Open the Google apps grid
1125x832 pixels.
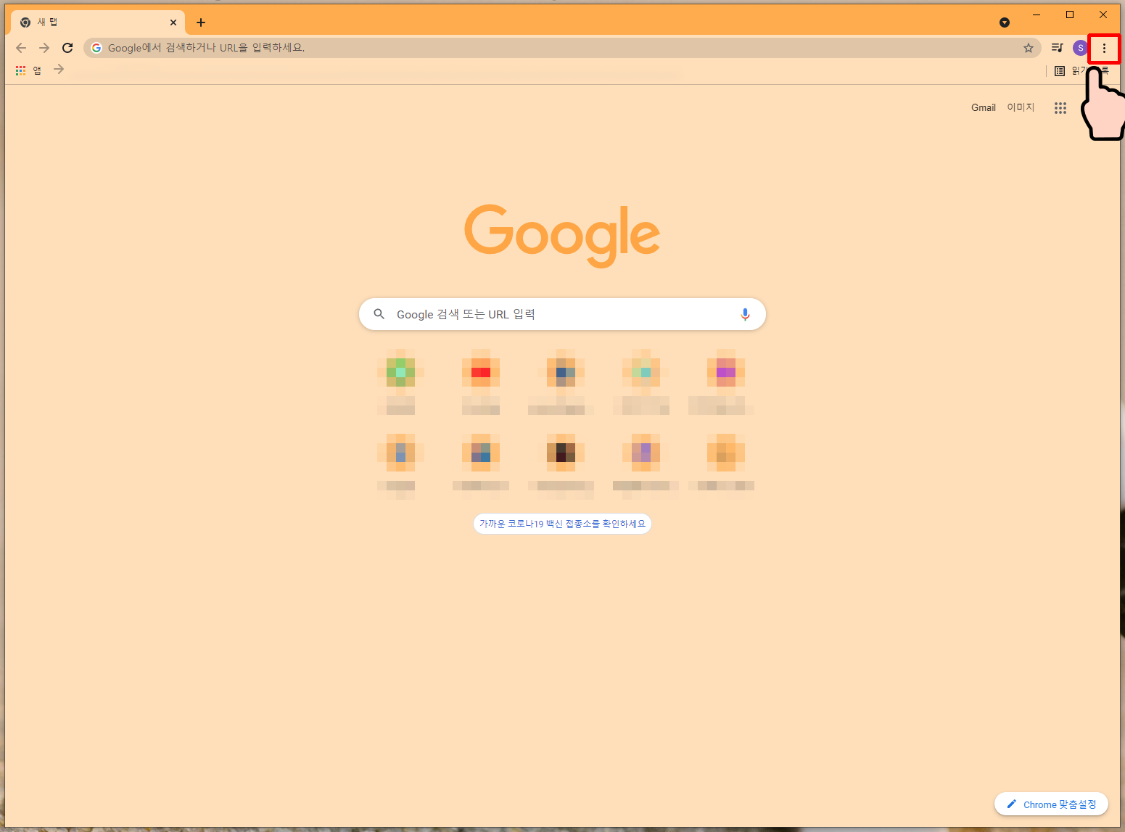pos(1060,108)
